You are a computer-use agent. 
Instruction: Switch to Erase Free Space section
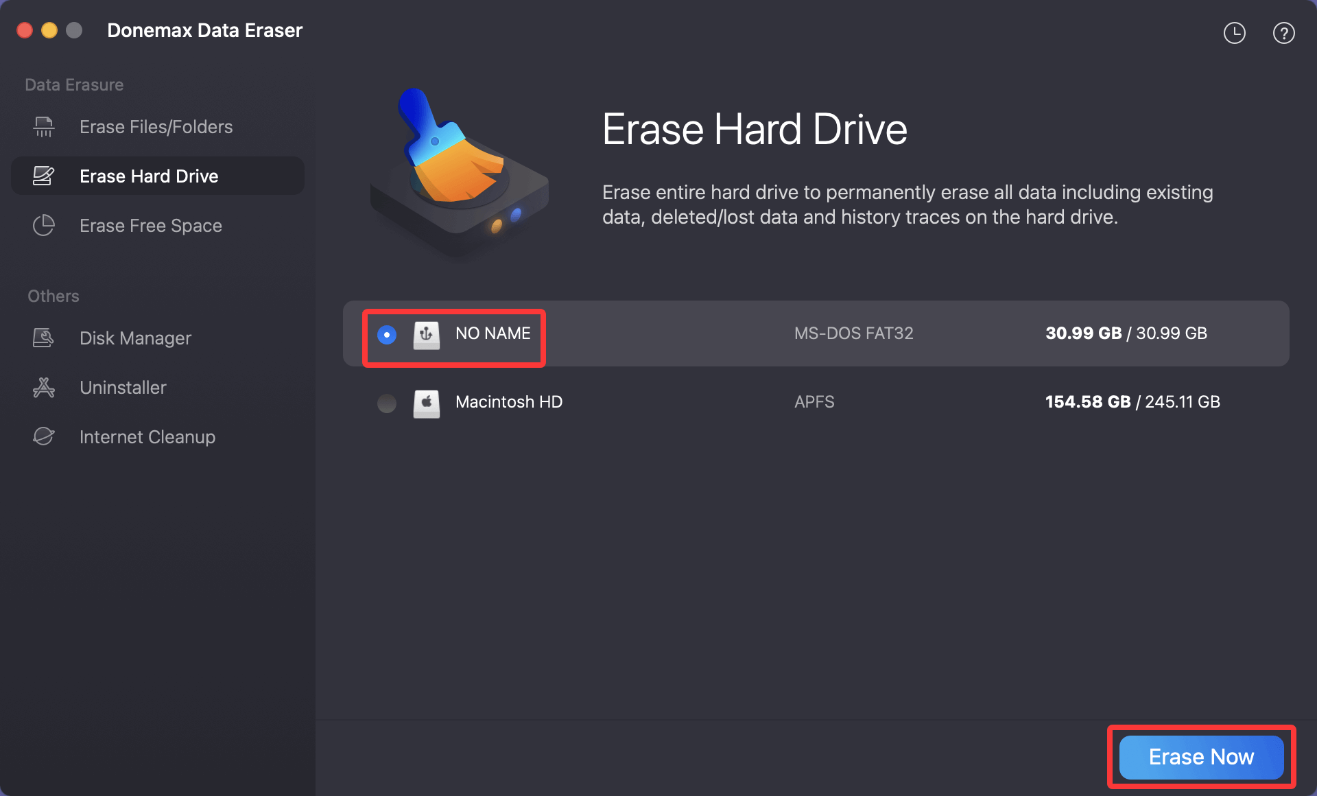(150, 225)
